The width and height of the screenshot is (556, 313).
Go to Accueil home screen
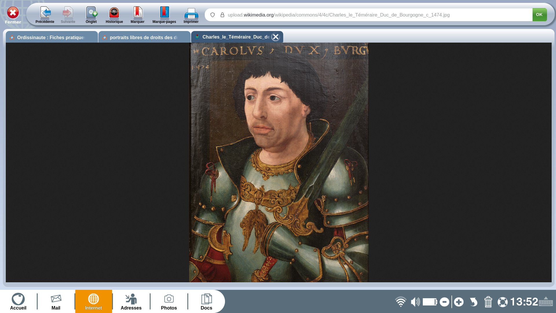18,301
